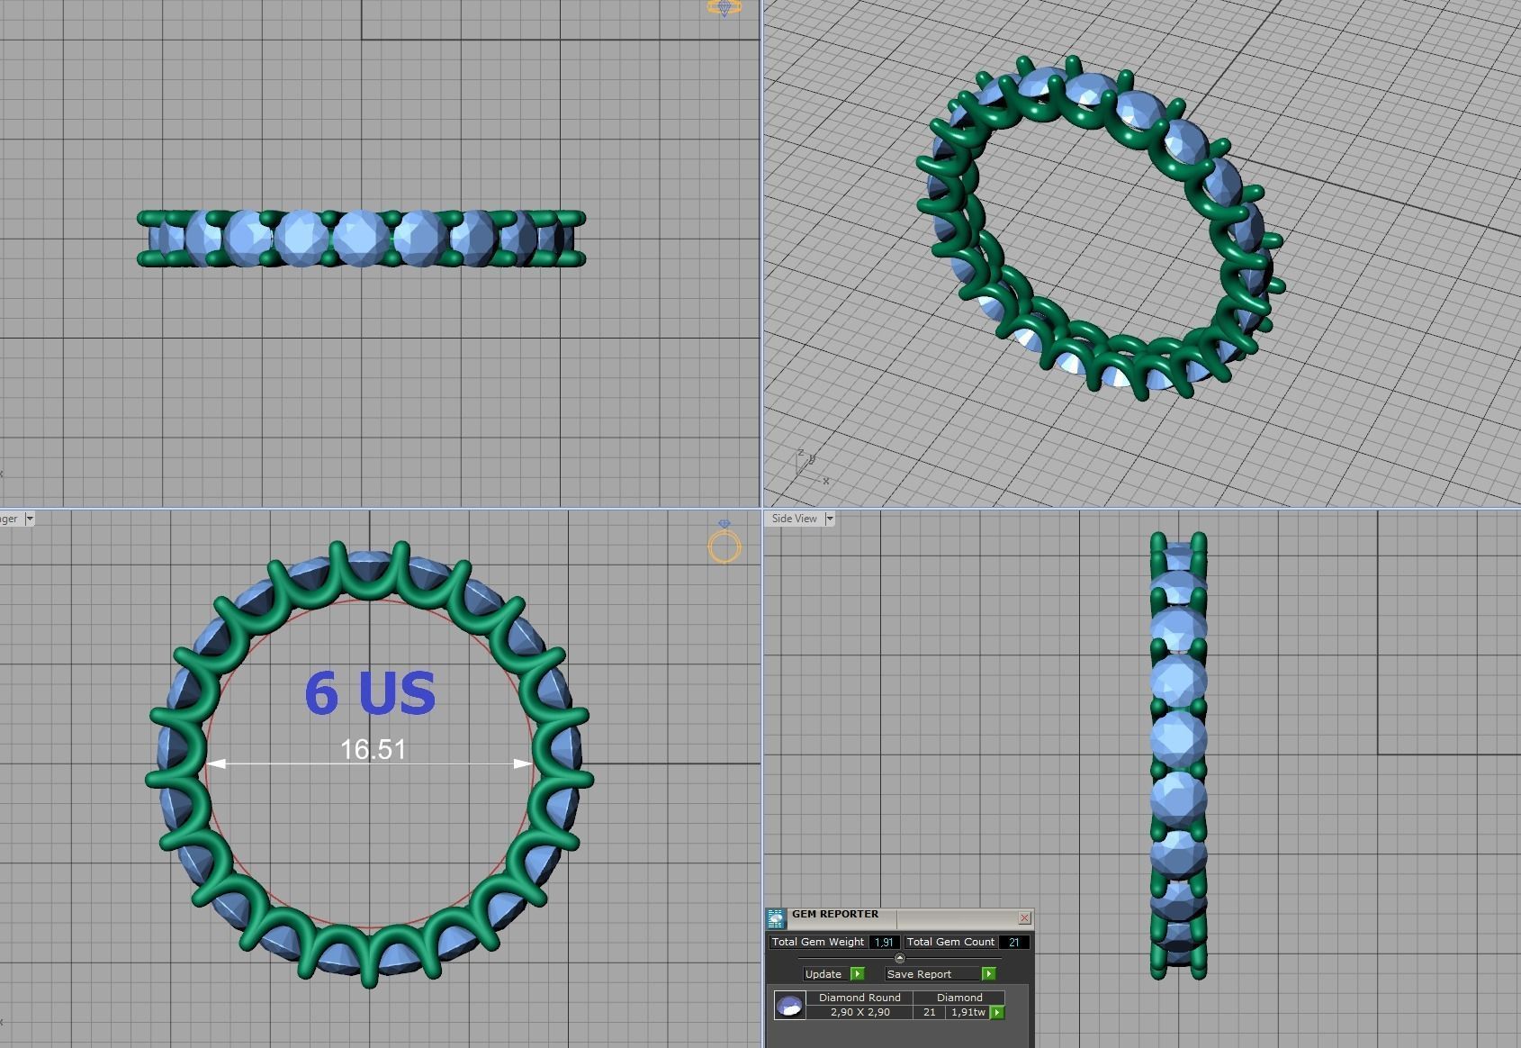Collapse the Gem Reporter summary with the up arrow

click(x=899, y=958)
